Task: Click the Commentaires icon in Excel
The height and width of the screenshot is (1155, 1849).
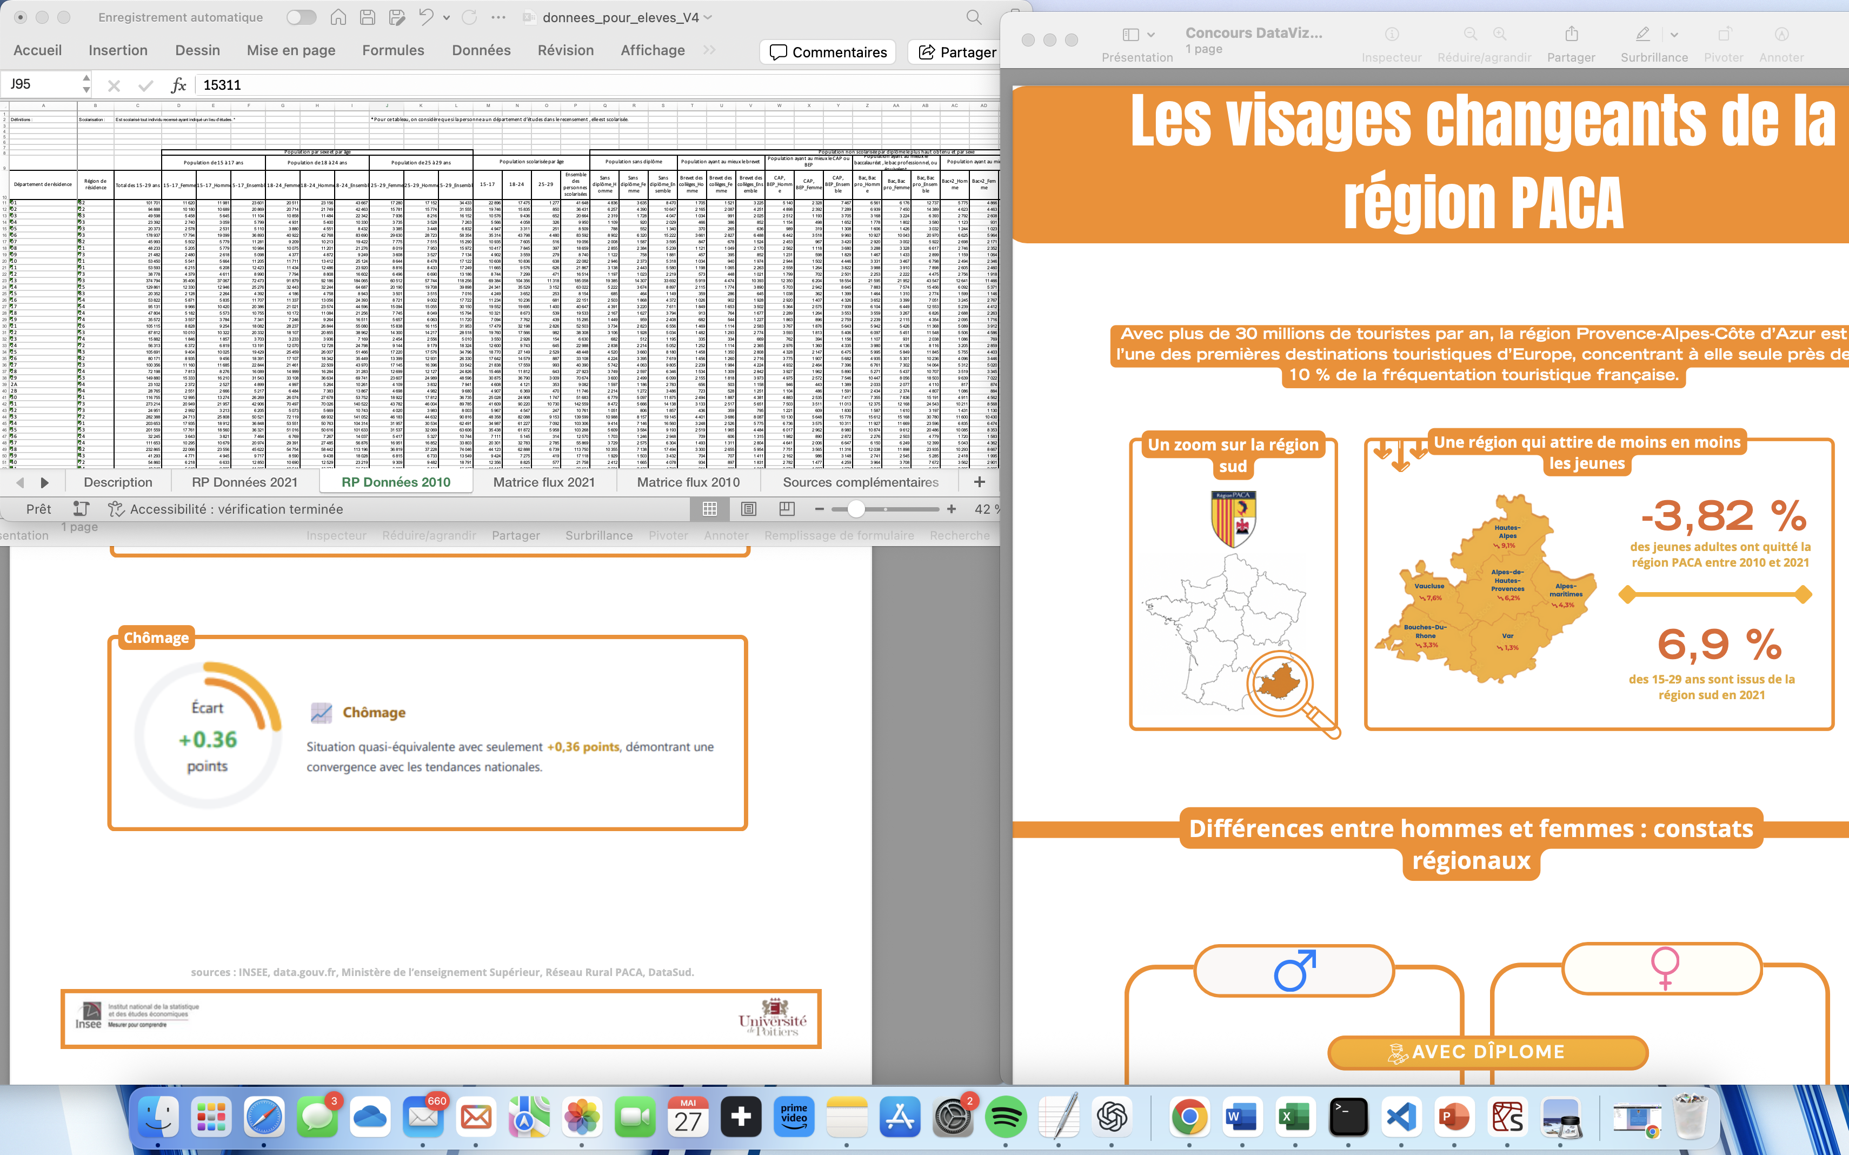Action: point(778,52)
